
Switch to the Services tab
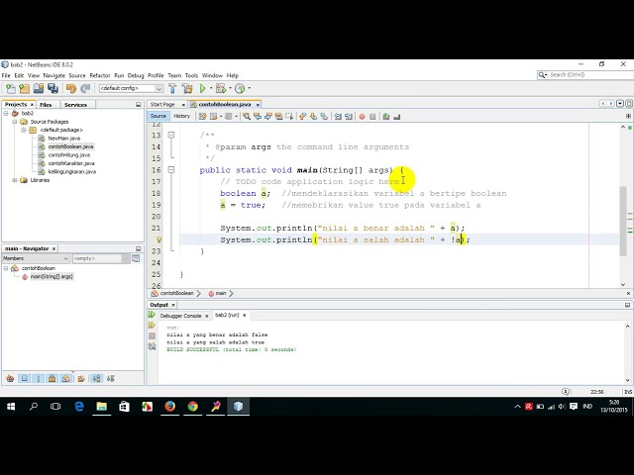pos(75,105)
